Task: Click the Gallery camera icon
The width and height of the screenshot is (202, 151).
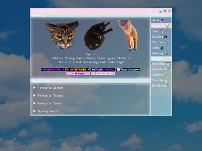Action: click(165, 37)
